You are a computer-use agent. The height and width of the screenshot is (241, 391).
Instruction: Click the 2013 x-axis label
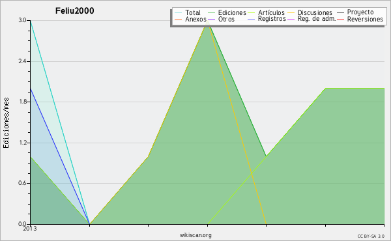[x=30, y=229]
